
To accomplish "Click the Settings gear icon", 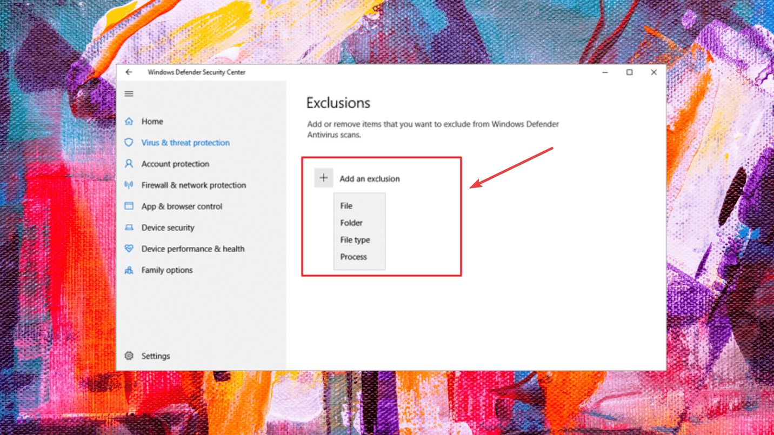I will click(129, 356).
